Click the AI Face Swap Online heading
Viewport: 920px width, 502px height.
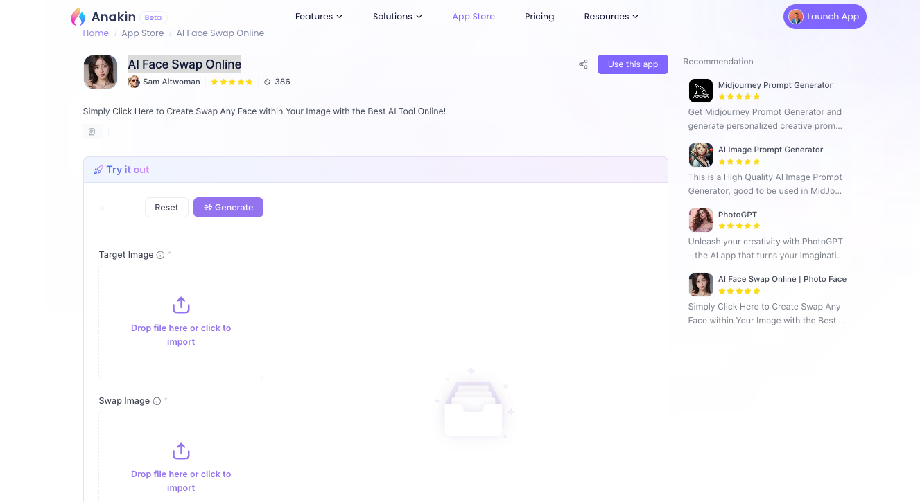[184, 64]
